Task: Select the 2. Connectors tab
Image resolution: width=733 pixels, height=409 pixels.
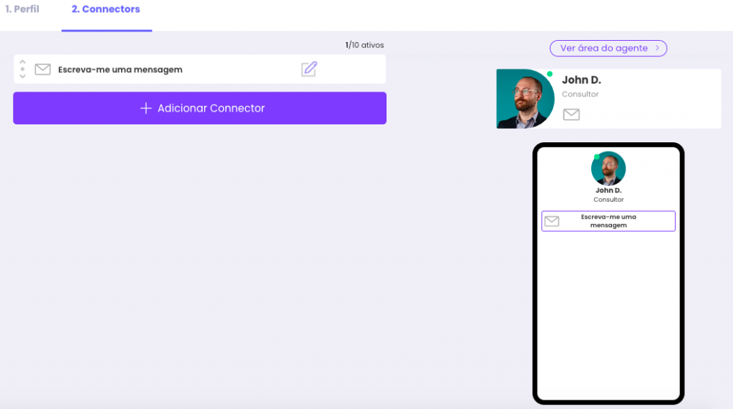Action: [x=106, y=9]
